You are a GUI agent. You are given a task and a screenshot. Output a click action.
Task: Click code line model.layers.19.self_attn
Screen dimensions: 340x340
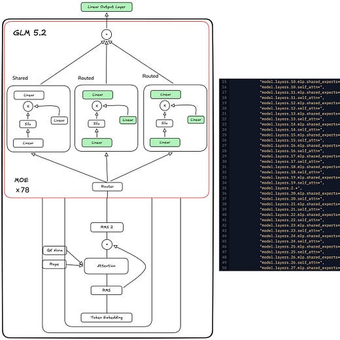coord(292,183)
